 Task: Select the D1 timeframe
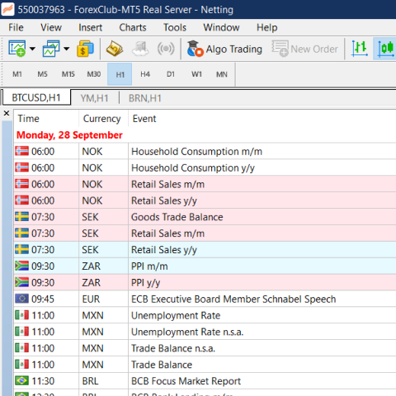pyautogui.click(x=171, y=74)
